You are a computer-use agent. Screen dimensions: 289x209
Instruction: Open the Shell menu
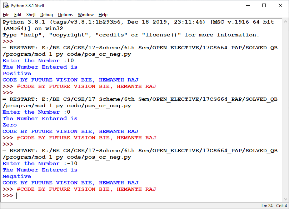tap(31, 15)
